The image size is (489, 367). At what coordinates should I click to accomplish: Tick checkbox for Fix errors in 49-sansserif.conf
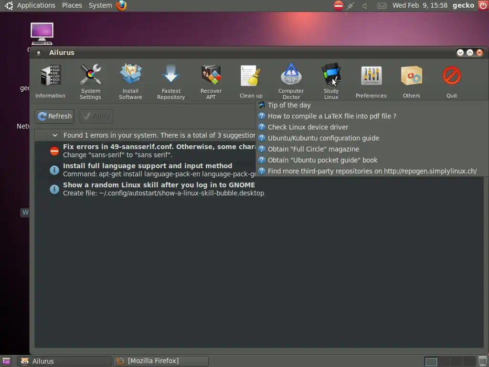coord(40,151)
